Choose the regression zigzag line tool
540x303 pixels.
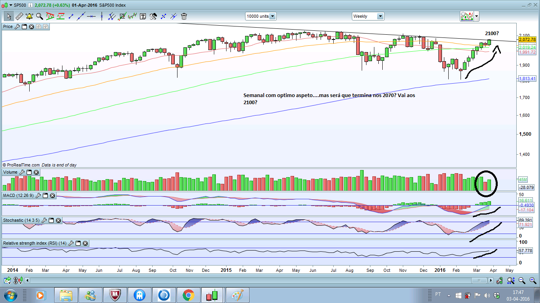pos(132,16)
